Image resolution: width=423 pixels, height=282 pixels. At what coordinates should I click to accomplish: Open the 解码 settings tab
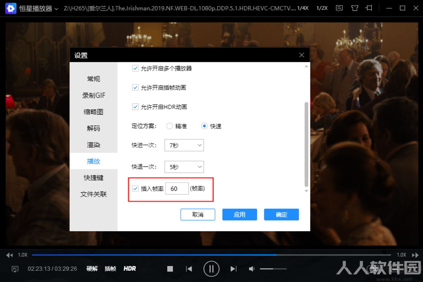(94, 128)
